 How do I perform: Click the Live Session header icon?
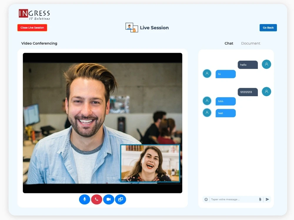point(132,28)
